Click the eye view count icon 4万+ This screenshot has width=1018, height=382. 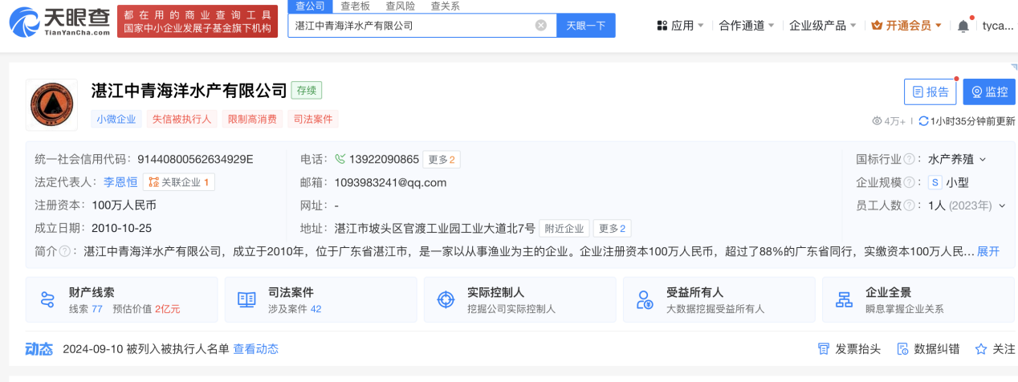pyautogui.click(x=877, y=121)
